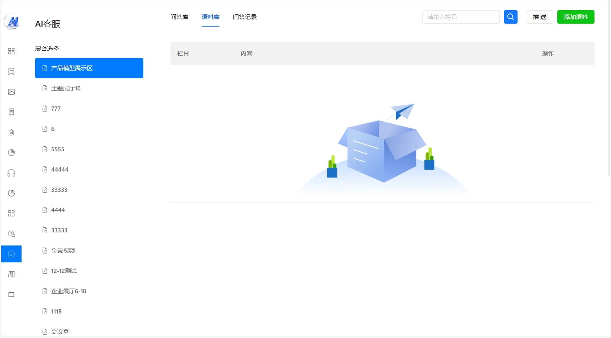Choose 企业展厅6-18 from the booth list
Image resolution: width=611 pixels, height=338 pixels.
click(68, 291)
